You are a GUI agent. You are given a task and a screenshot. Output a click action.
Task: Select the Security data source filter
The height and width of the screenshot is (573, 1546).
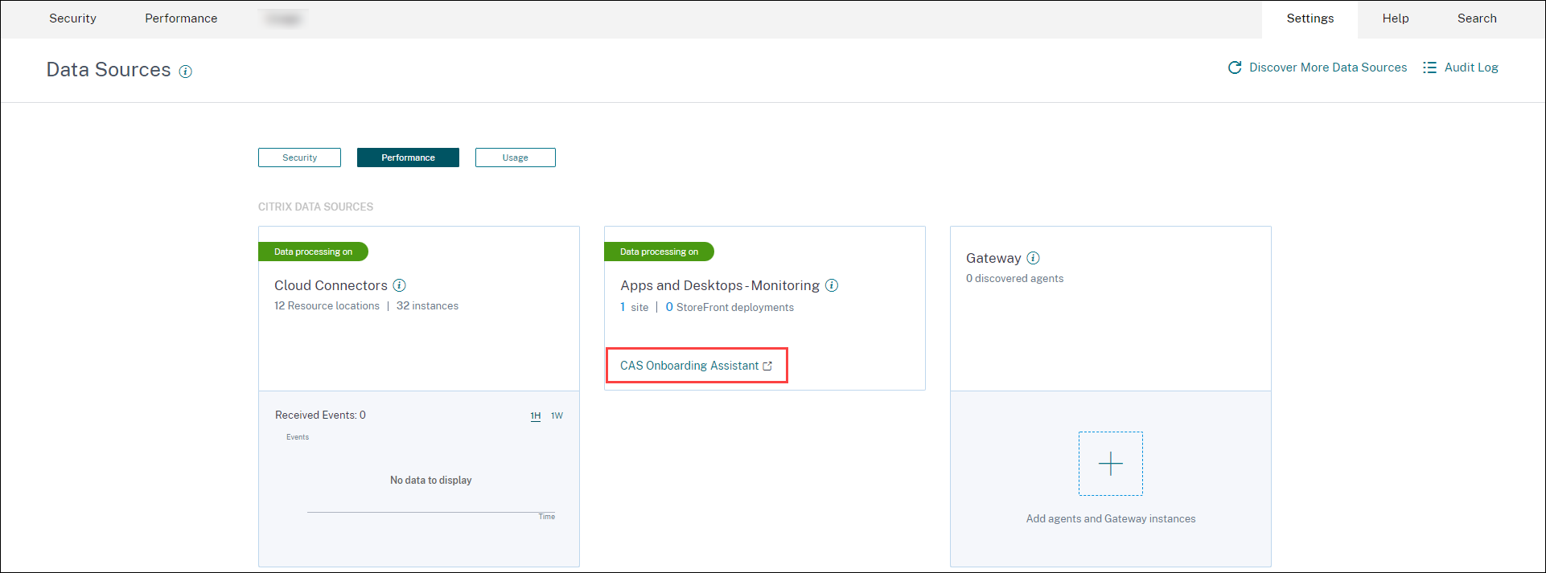pyautogui.click(x=299, y=158)
